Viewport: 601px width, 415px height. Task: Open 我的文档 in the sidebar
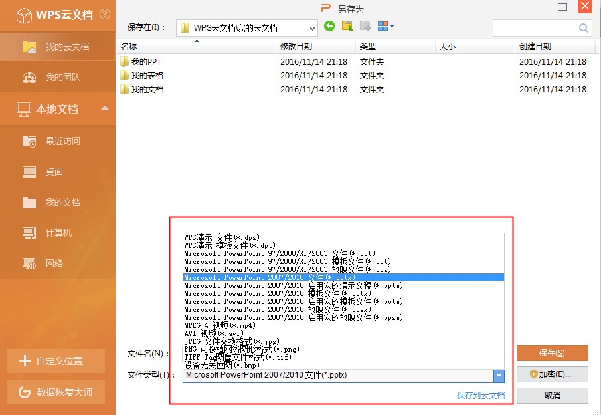coord(58,202)
